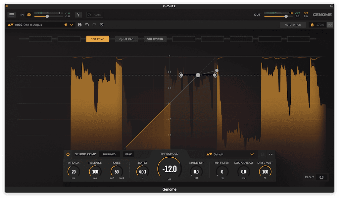Click the DRY / WET knob
Image resolution: width=339 pixels, height=198 pixels.
265,172
